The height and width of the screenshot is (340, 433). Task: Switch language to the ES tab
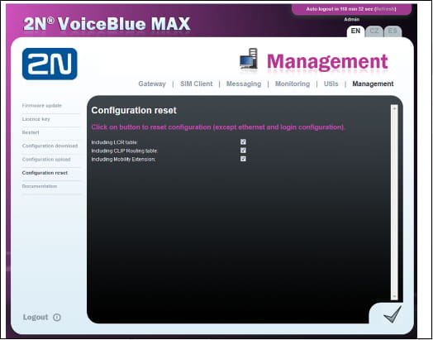tap(393, 31)
